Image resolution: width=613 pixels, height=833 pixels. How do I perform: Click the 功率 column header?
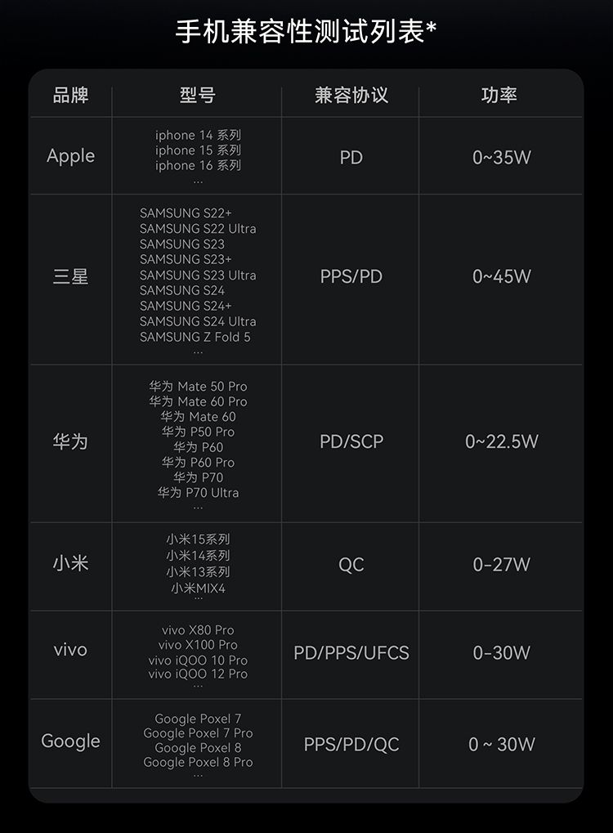499,96
